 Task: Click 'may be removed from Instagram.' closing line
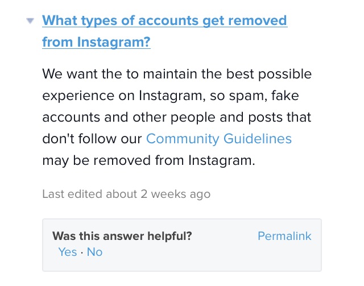[148, 160]
